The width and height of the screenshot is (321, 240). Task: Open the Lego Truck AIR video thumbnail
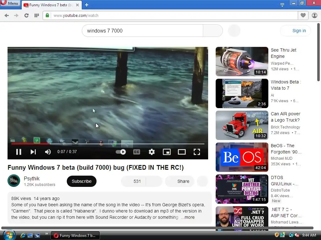[x=242, y=125]
